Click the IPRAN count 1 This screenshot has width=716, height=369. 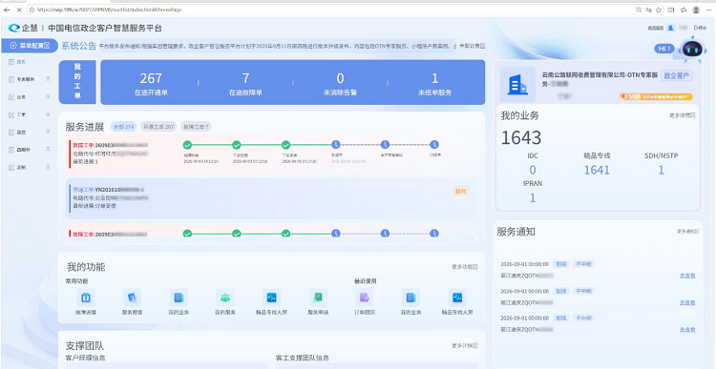(533, 198)
